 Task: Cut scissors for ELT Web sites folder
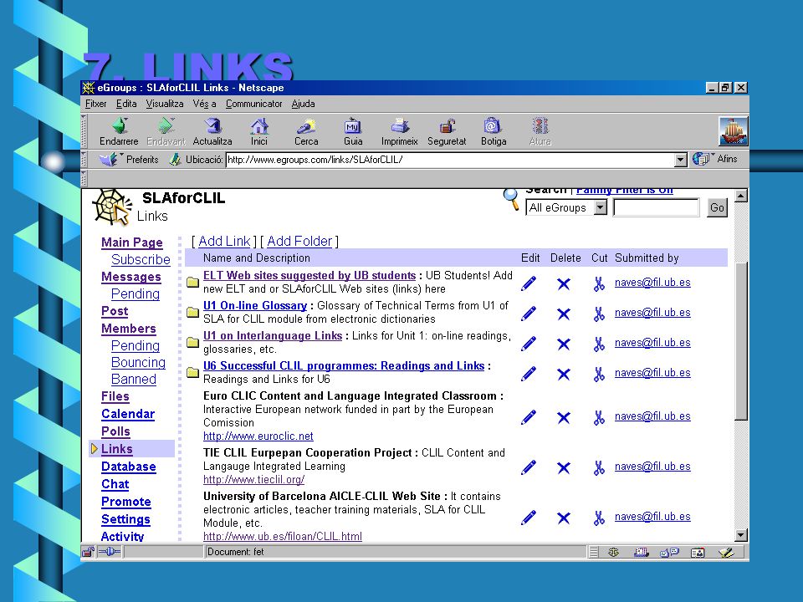pyautogui.click(x=599, y=283)
